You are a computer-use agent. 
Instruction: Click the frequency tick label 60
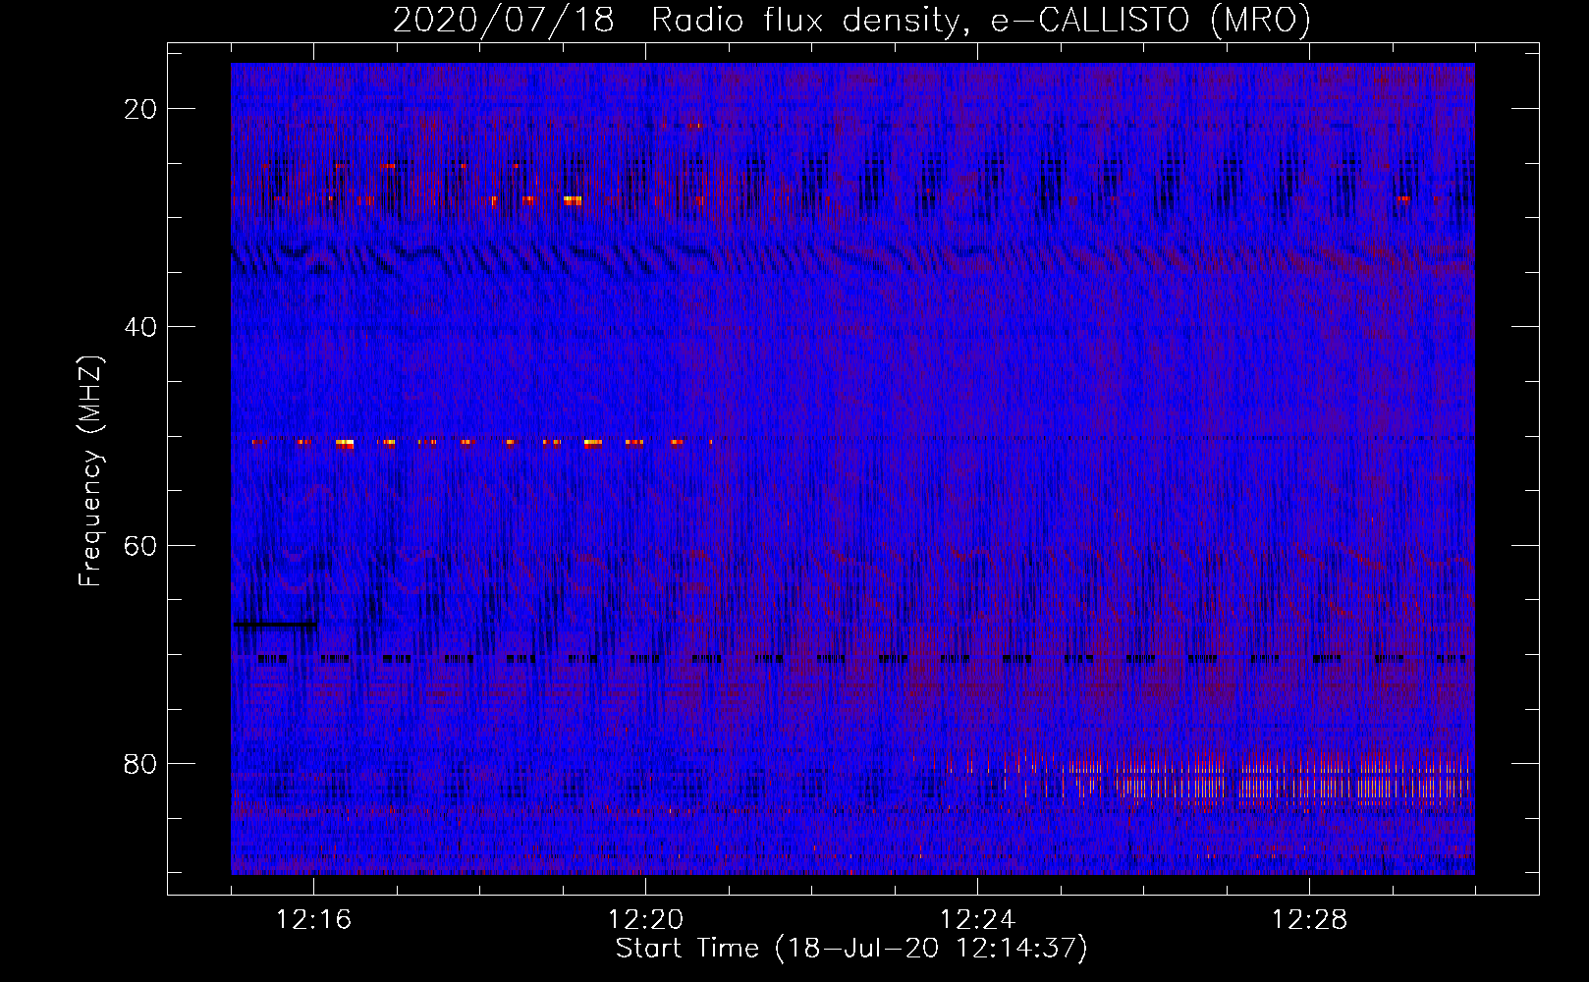(x=141, y=545)
